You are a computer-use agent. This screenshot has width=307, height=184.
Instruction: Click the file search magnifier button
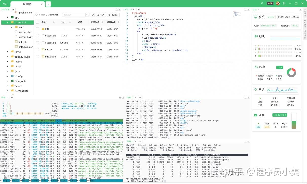[87, 15]
